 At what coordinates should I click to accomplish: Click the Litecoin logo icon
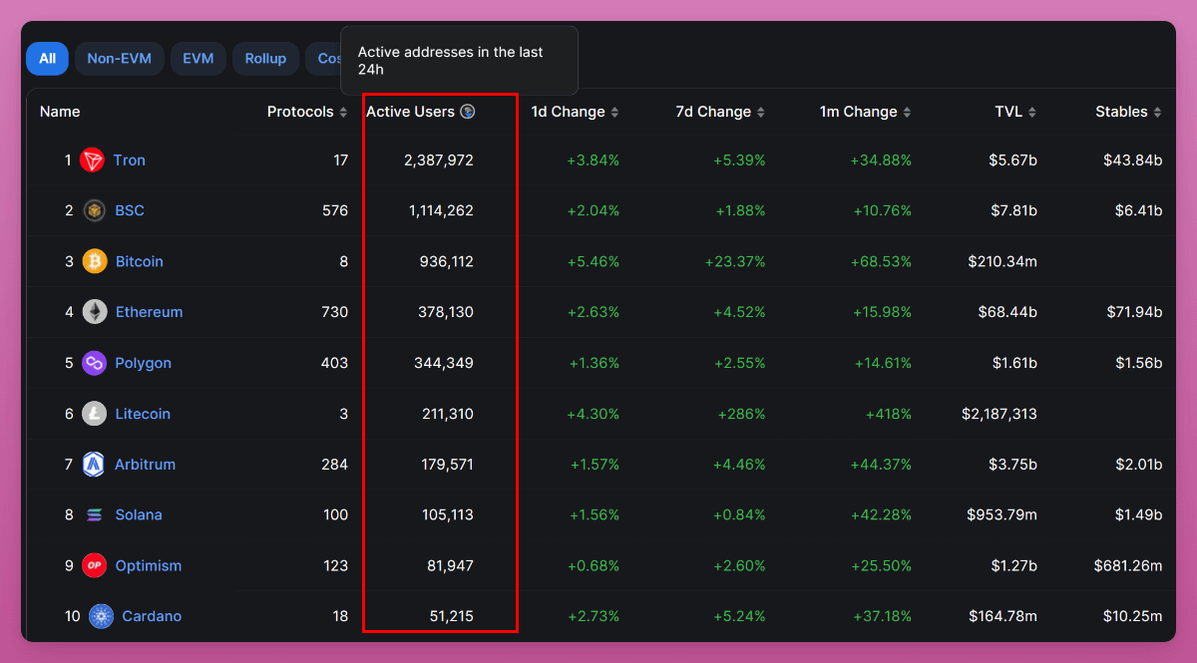click(x=95, y=414)
